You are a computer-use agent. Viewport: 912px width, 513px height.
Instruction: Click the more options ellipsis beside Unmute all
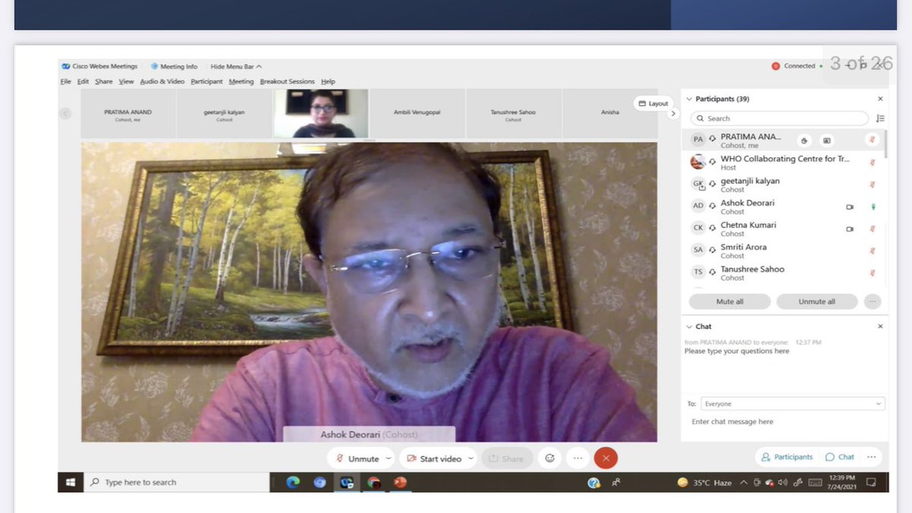pos(872,302)
